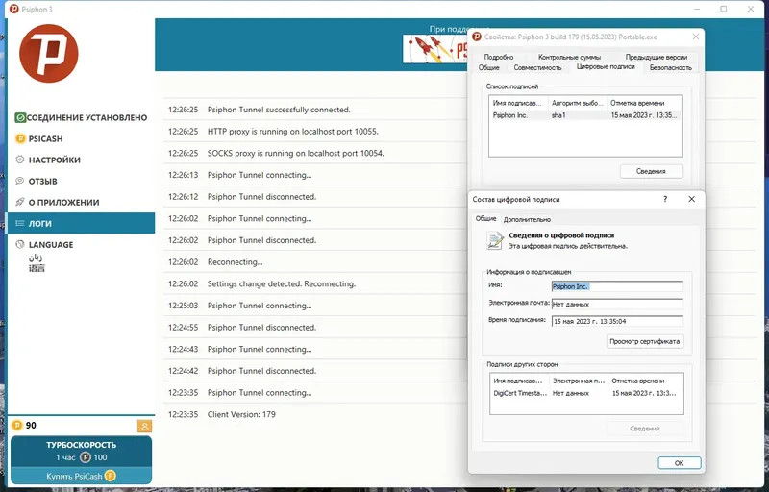
Task: Switch to Безопасность tab
Action: [670, 67]
